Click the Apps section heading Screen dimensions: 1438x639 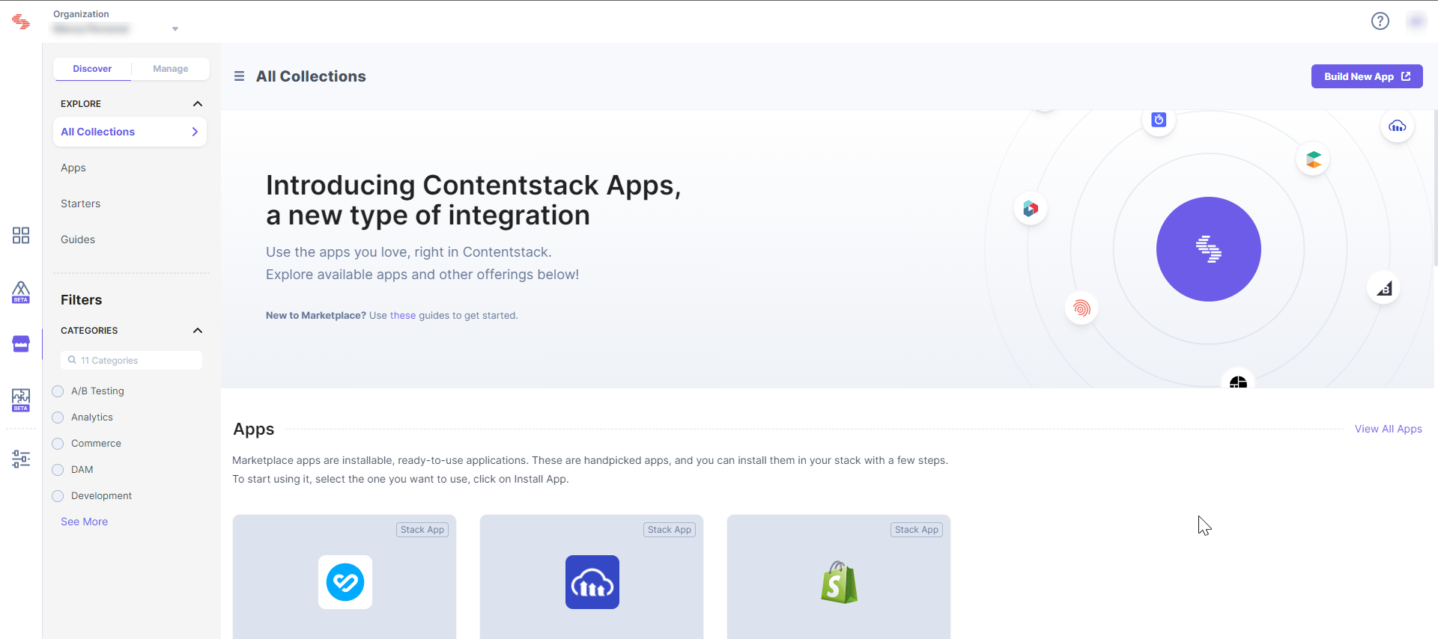[x=254, y=429]
